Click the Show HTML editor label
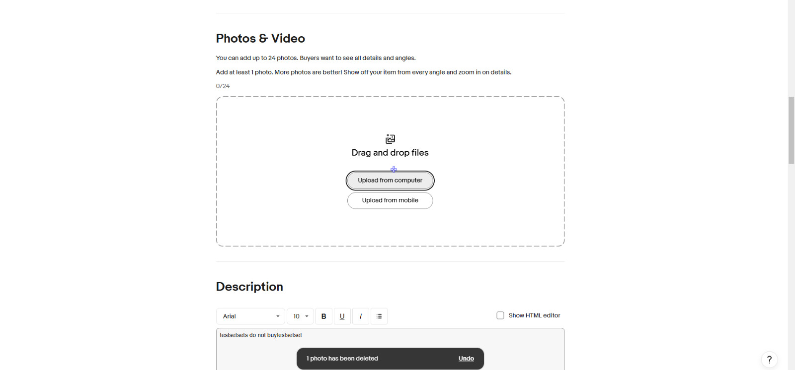795x370 pixels. [x=534, y=315]
